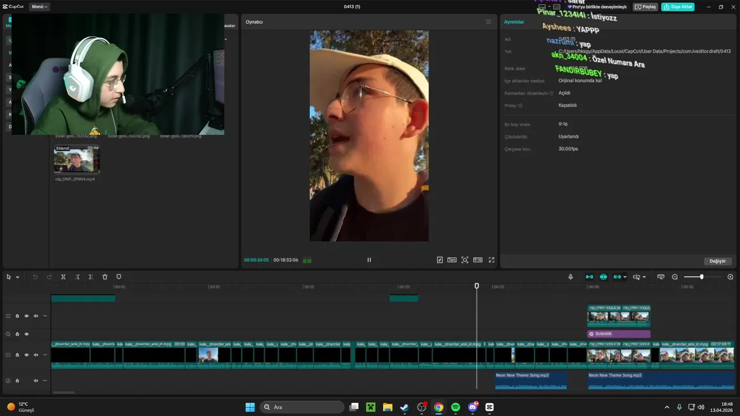The image size is (740, 416).
Task: Open the focus-frame zoom icon under player
Action: (465, 260)
